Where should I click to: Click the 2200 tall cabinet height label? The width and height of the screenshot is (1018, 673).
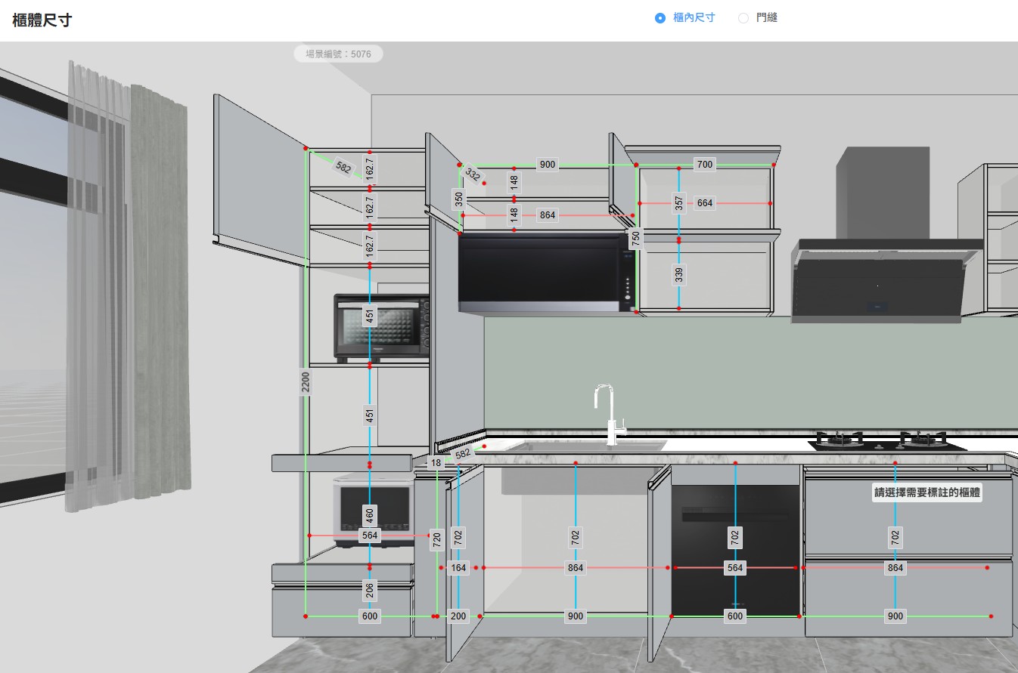click(306, 383)
